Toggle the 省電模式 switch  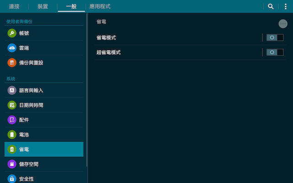[x=275, y=38]
